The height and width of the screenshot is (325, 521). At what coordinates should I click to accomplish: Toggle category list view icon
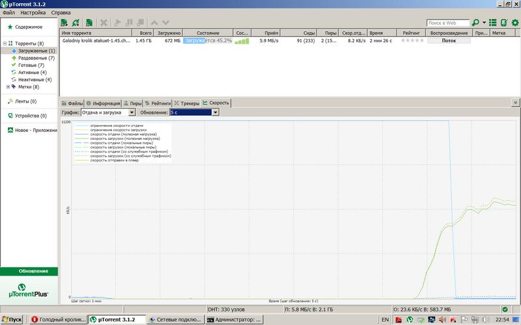tap(493, 23)
